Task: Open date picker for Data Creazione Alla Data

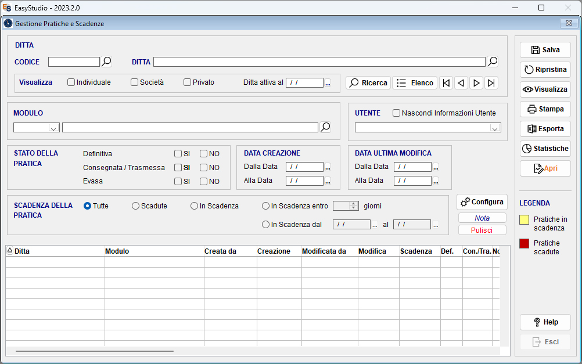Action: tap(328, 181)
